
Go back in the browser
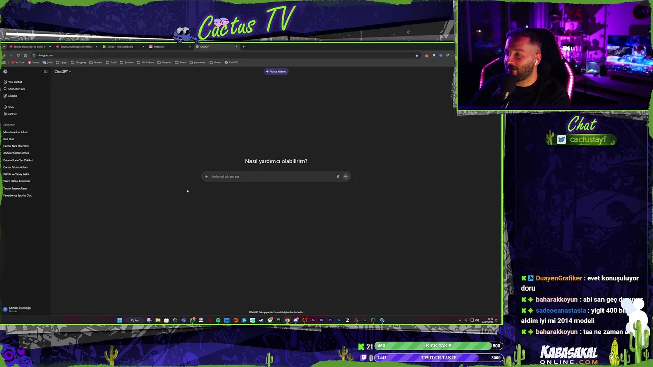[4, 55]
